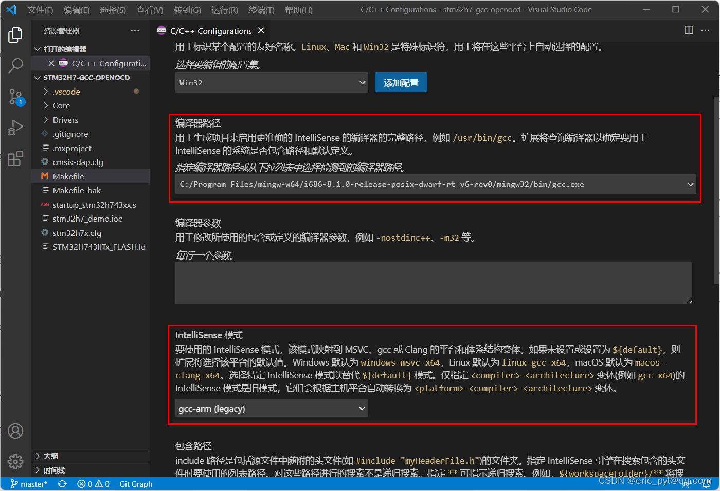
Task: Open the 转到(G) menu
Action: coord(187,10)
